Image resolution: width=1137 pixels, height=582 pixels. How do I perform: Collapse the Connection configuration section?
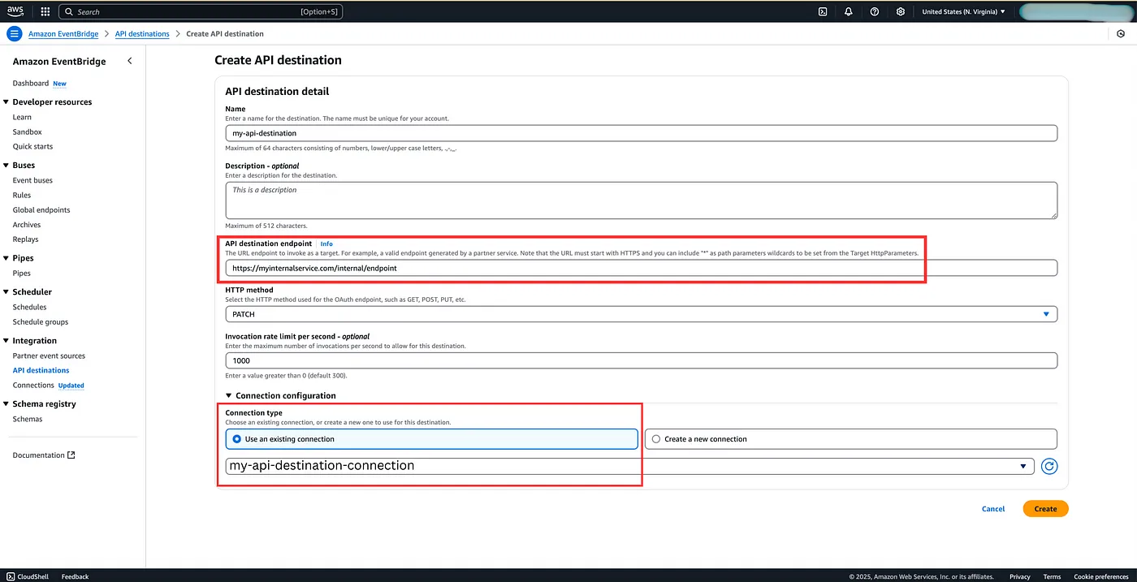[x=280, y=396]
